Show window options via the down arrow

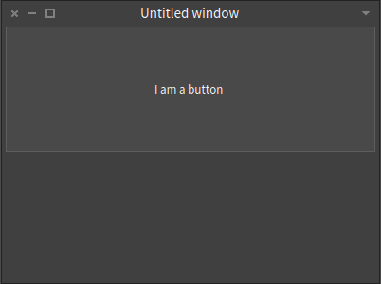[x=365, y=14]
